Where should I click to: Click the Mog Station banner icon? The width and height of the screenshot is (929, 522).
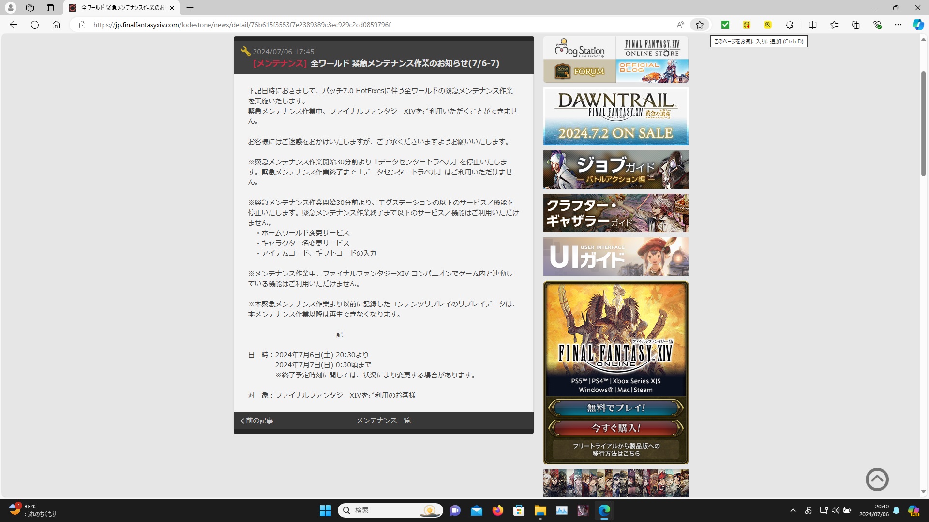(x=579, y=48)
